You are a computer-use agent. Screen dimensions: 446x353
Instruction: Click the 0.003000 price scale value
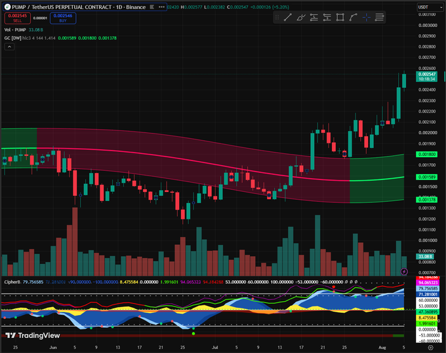point(428,26)
